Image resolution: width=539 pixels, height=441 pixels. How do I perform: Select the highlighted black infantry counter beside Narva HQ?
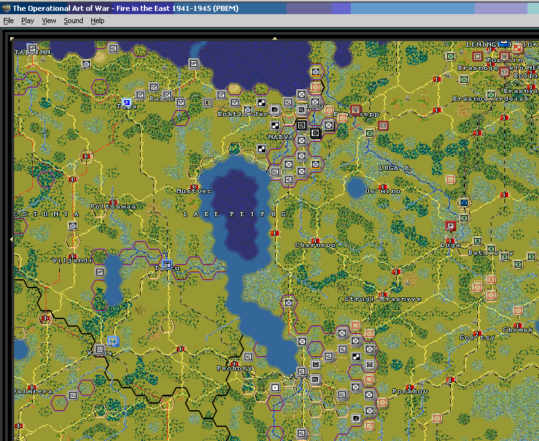pos(315,133)
